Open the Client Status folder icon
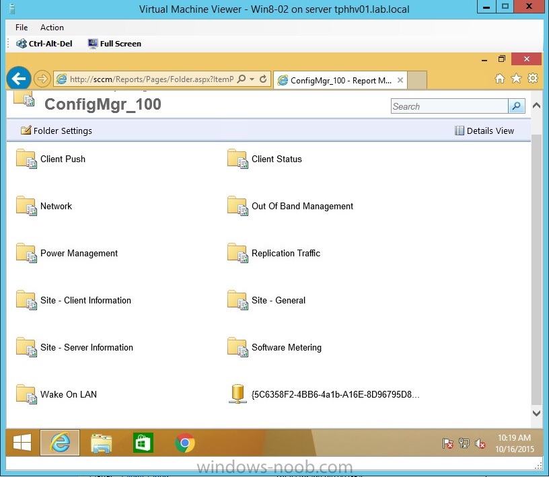This screenshot has width=549, height=477. click(x=237, y=159)
